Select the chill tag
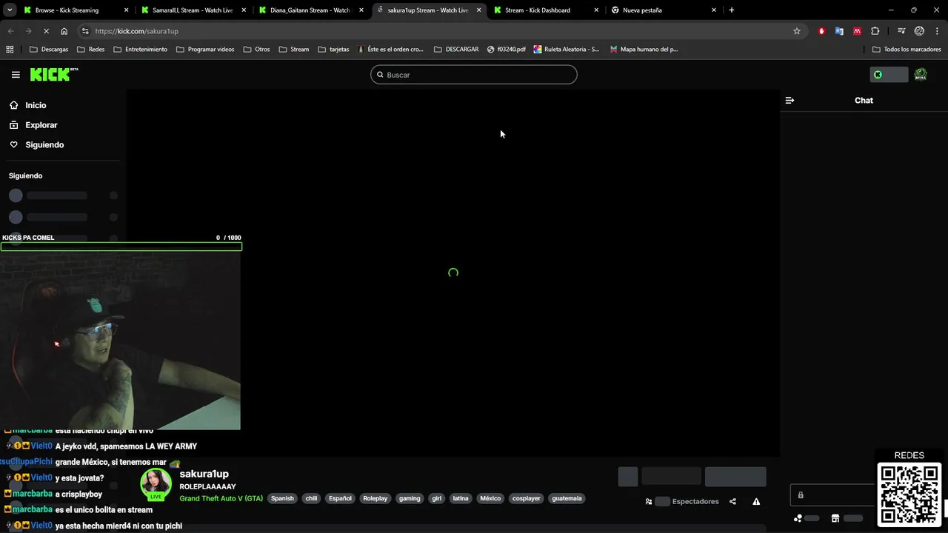This screenshot has height=533, width=948. [x=311, y=498]
